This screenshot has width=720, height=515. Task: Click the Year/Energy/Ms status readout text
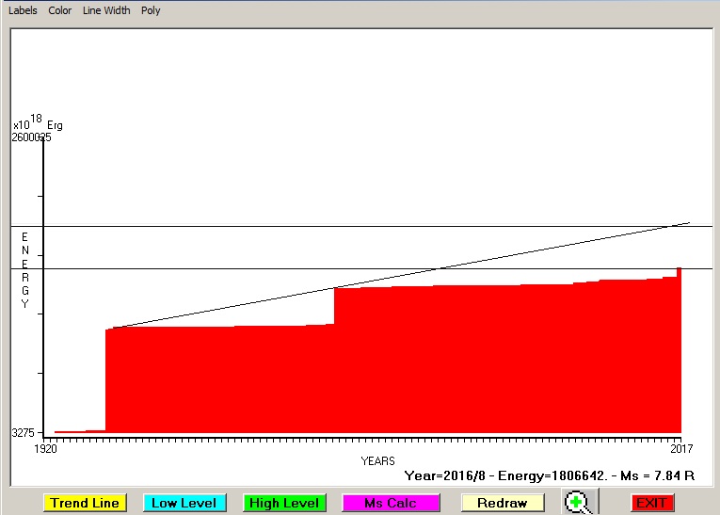pyautogui.click(x=549, y=476)
